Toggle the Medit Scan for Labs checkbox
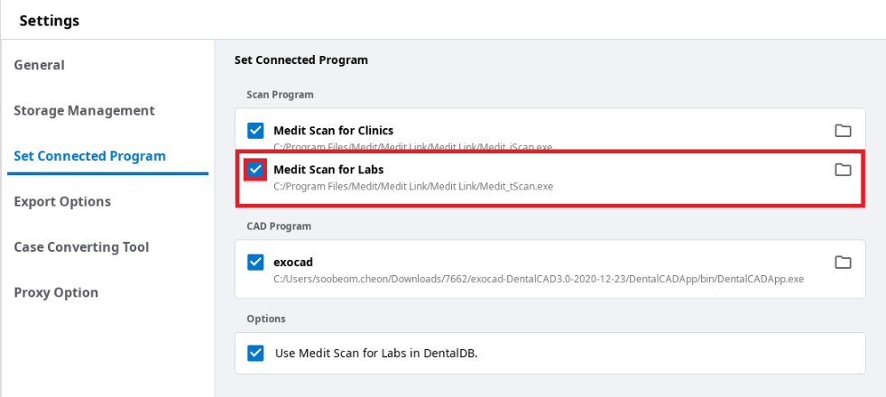The width and height of the screenshot is (886, 397). [x=255, y=170]
